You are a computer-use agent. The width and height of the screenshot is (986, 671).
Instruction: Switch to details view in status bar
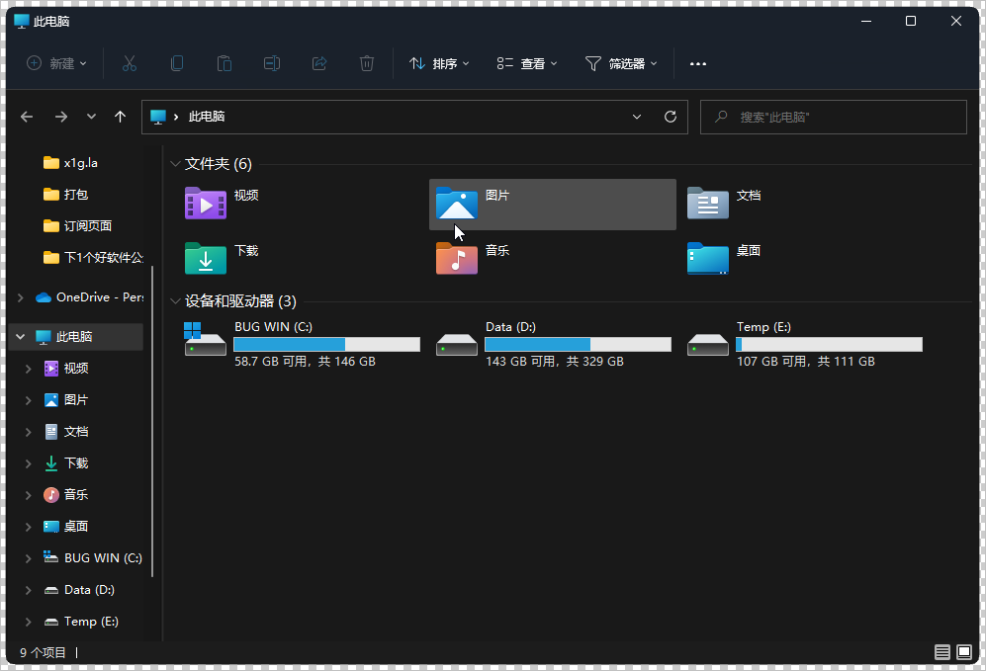click(941, 652)
